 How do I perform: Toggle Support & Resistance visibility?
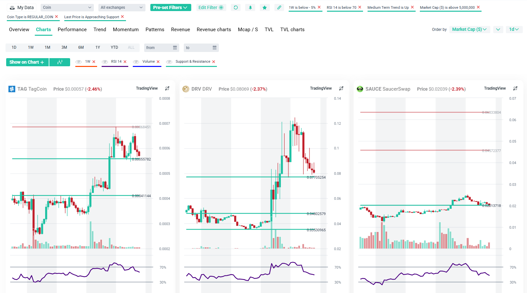pyautogui.click(x=169, y=62)
